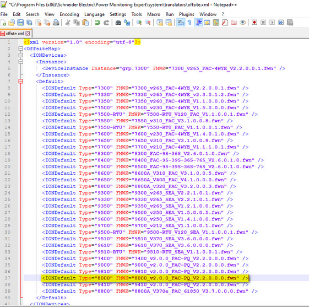Save the file with the Save icon
This screenshot has height=307, width=309.
pyautogui.click(x=20, y=23)
